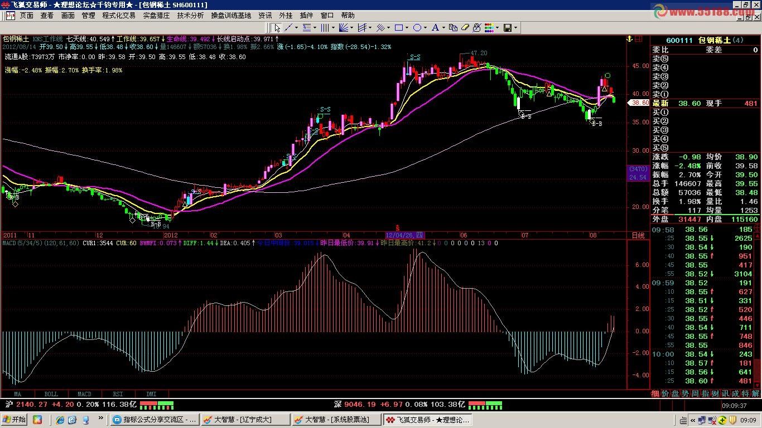Toggle the lock drawing icon
This screenshot has height=428, width=762.
(x=476, y=27)
